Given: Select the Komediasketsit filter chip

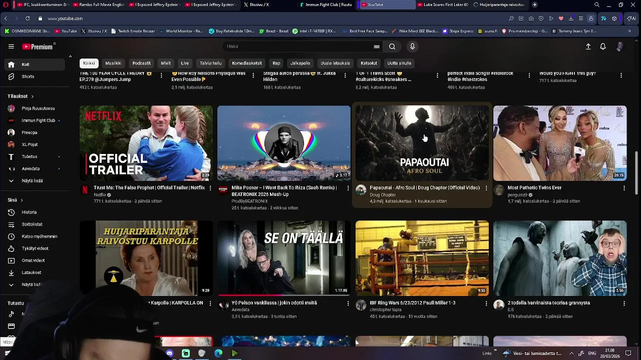Looking at the screenshot, I should [x=246, y=63].
